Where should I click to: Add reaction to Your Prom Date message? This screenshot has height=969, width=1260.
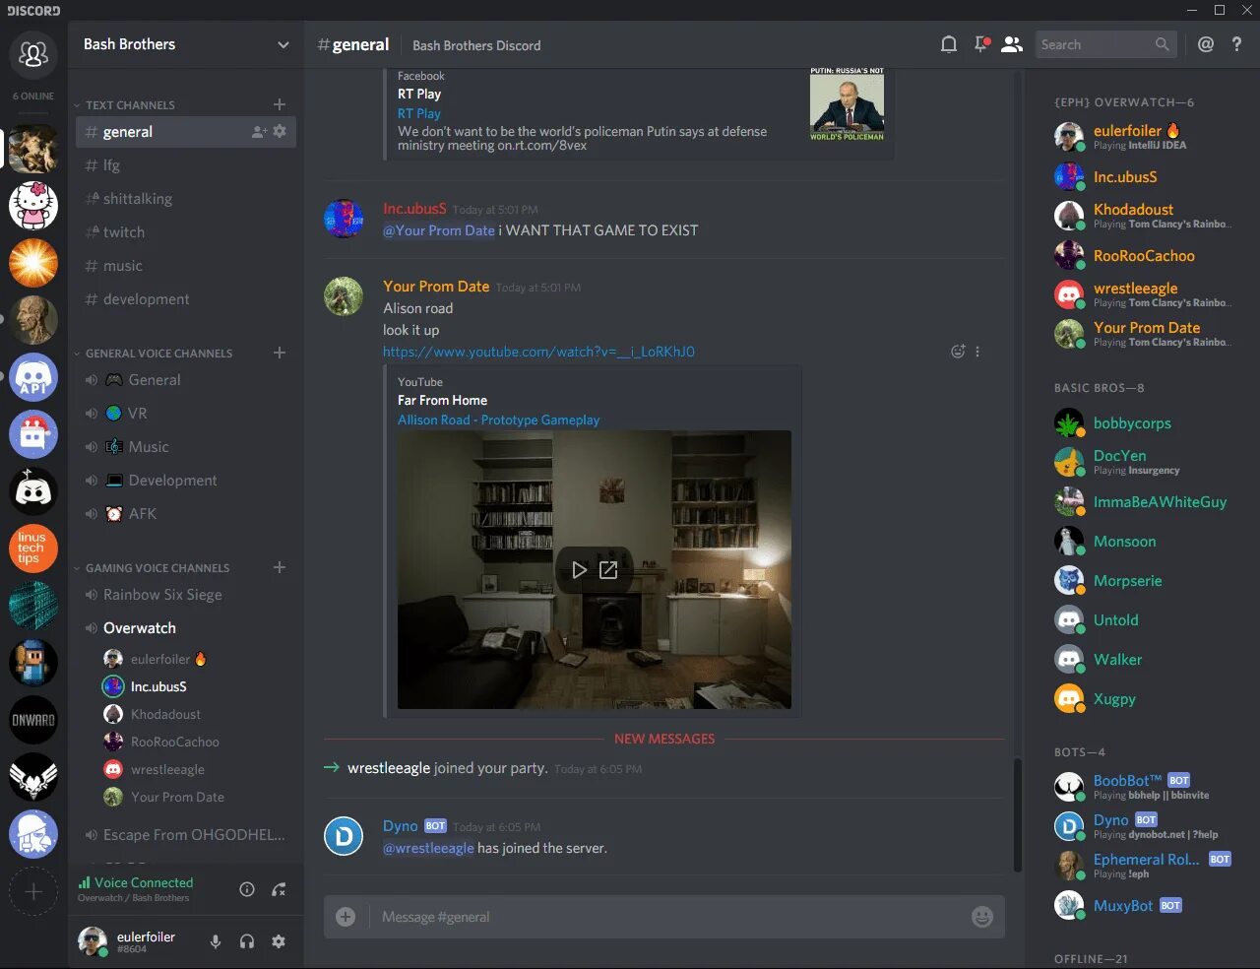point(958,352)
